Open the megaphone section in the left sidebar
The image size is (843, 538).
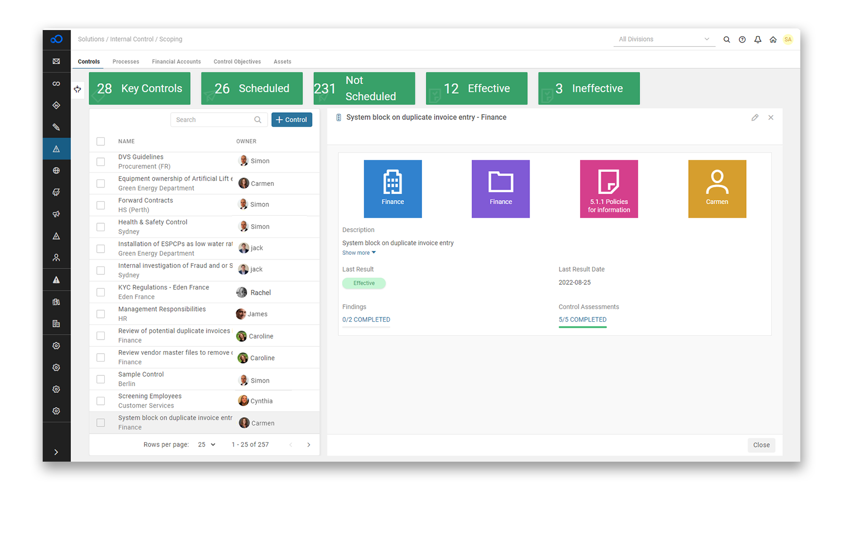pyautogui.click(x=56, y=214)
